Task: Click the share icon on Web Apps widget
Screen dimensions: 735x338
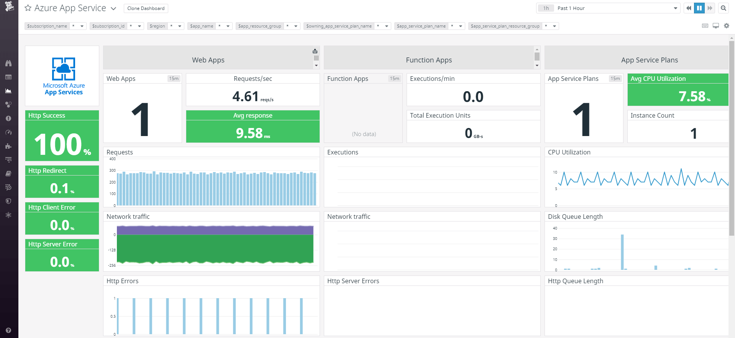Action: point(315,51)
